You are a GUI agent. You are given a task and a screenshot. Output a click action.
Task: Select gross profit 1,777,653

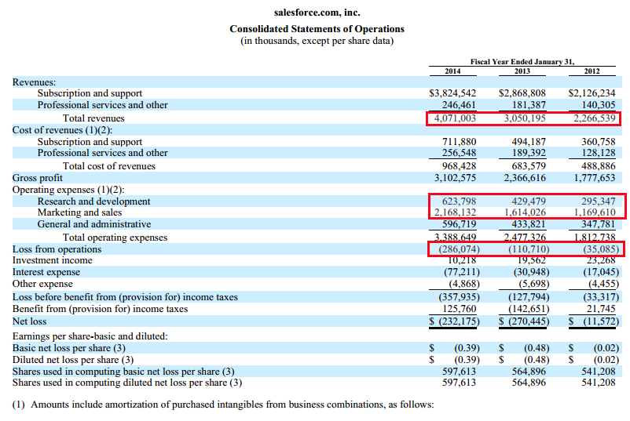(x=594, y=178)
